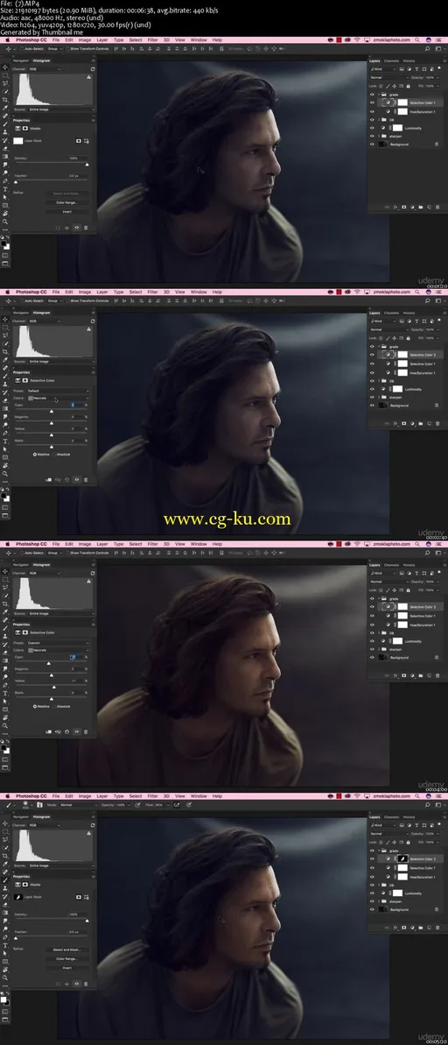This screenshot has width=448, height=1045.
Task: Enable the Auto-Select checkbox in the first frame
Action: pyautogui.click(x=22, y=49)
